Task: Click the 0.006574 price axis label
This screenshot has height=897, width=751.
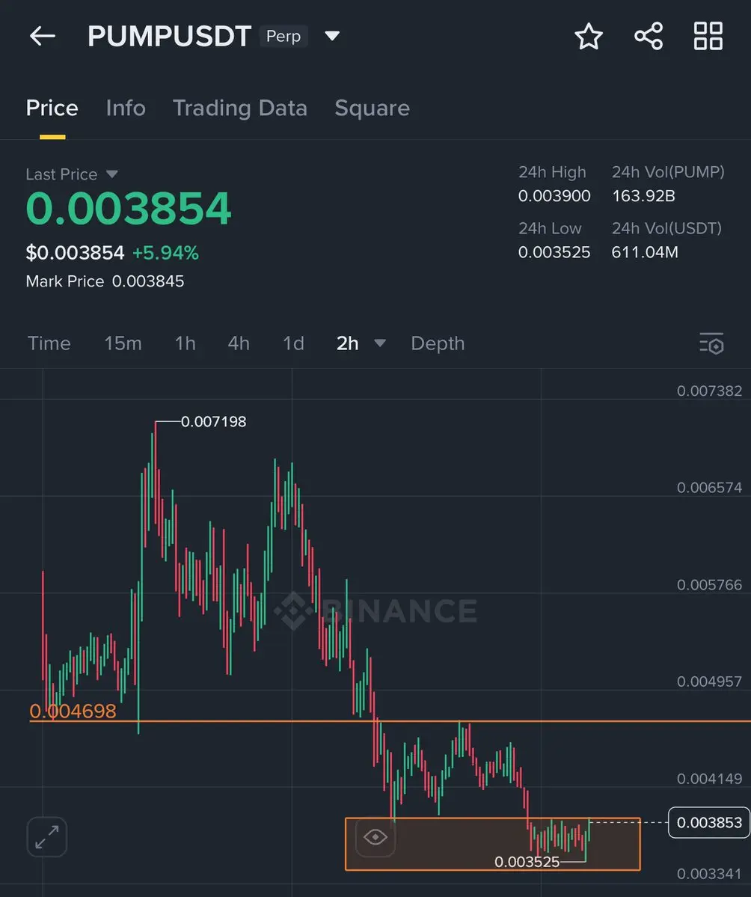Action: 709,487
